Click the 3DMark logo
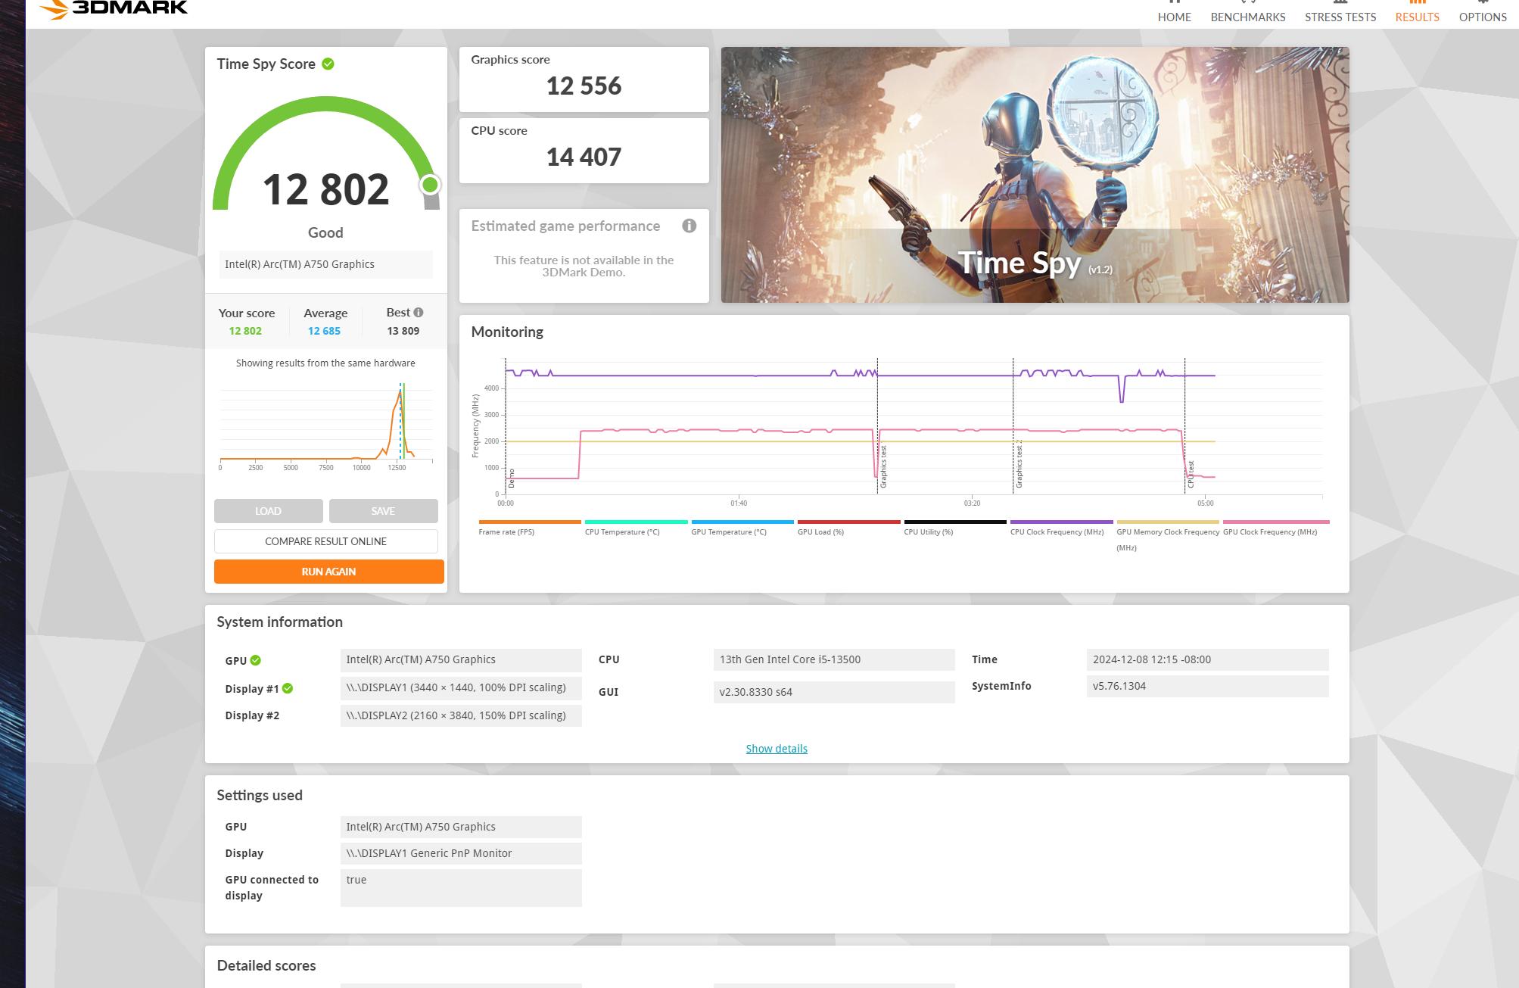This screenshot has width=1519, height=988. (x=114, y=8)
